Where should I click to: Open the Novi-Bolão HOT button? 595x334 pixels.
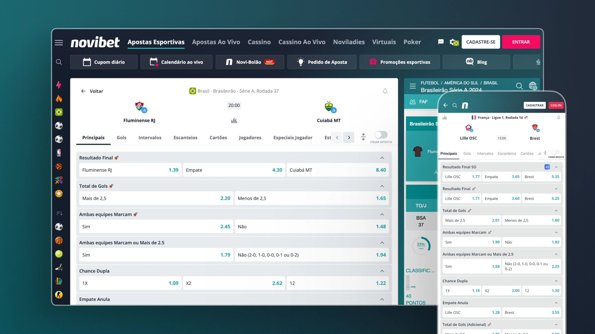(250, 62)
